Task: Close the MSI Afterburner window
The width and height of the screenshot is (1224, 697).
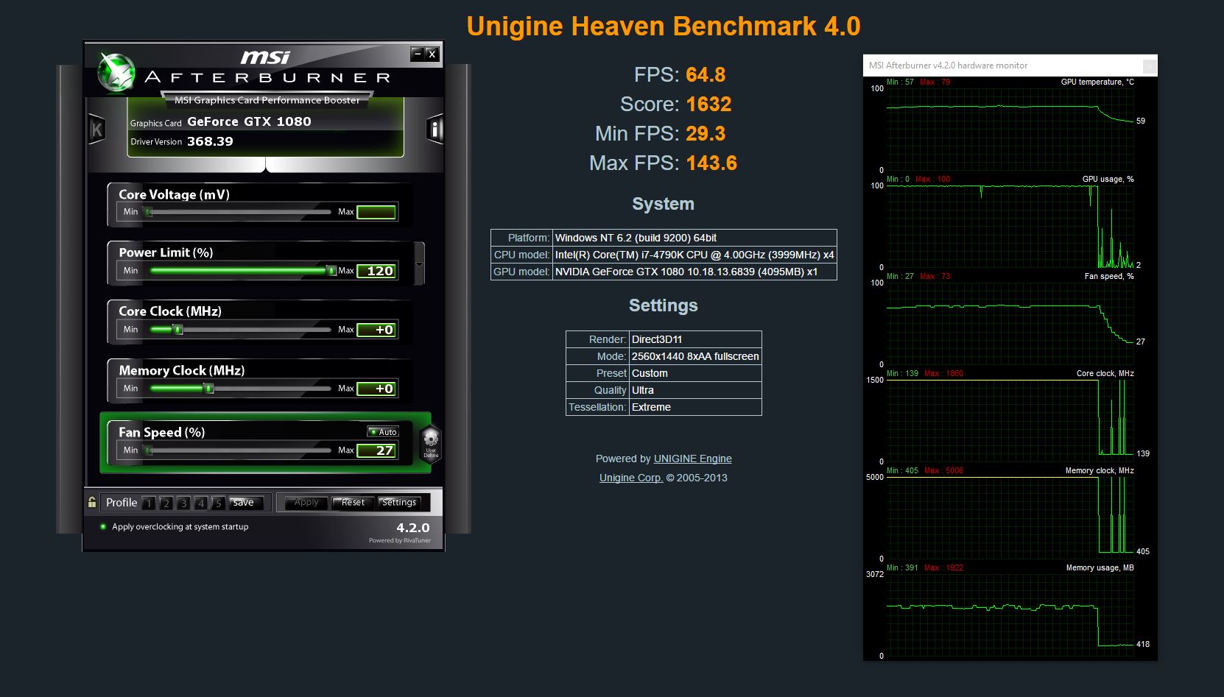Action: coord(432,54)
